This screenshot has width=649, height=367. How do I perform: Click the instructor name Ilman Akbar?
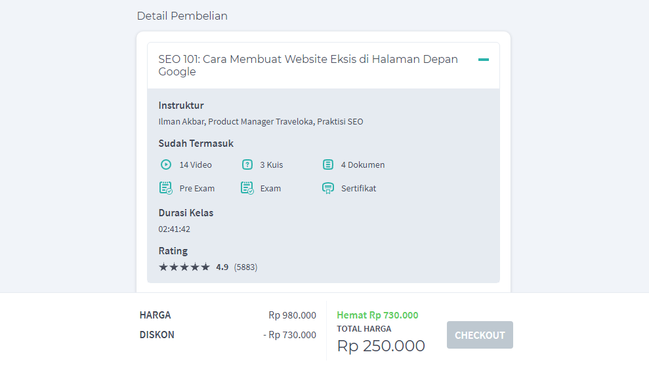(x=182, y=121)
